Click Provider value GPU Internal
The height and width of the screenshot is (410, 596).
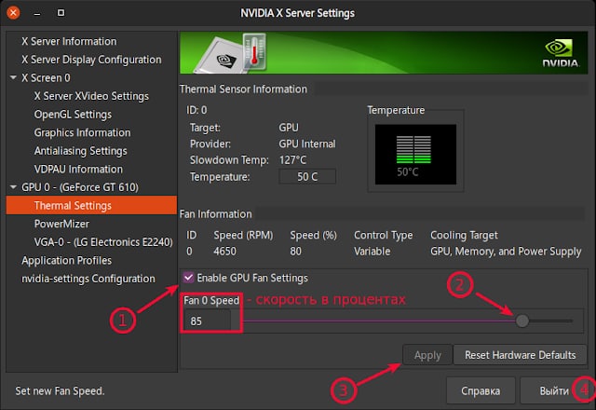(x=307, y=143)
